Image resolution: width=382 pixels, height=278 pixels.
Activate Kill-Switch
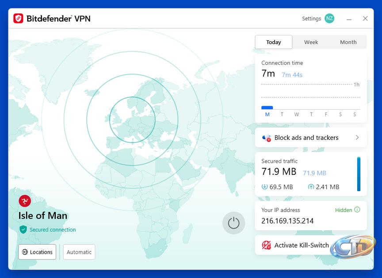[311, 245]
